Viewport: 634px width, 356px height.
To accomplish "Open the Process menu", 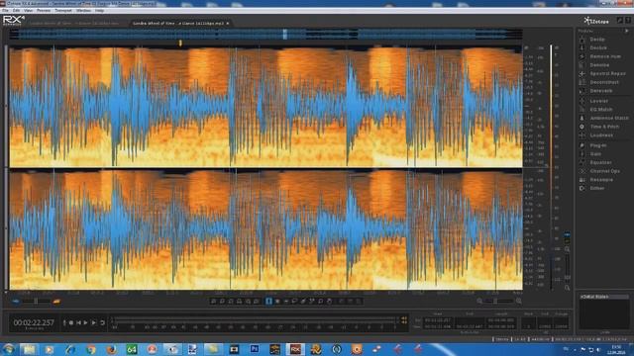I will point(44,11).
